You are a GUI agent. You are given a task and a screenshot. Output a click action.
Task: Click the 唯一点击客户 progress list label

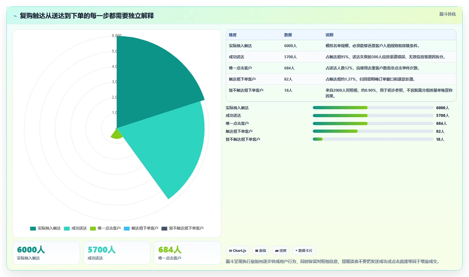click(x=237, y=124)
